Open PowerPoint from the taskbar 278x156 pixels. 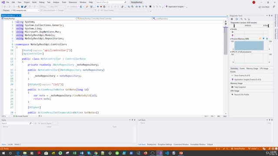point(181,153)
